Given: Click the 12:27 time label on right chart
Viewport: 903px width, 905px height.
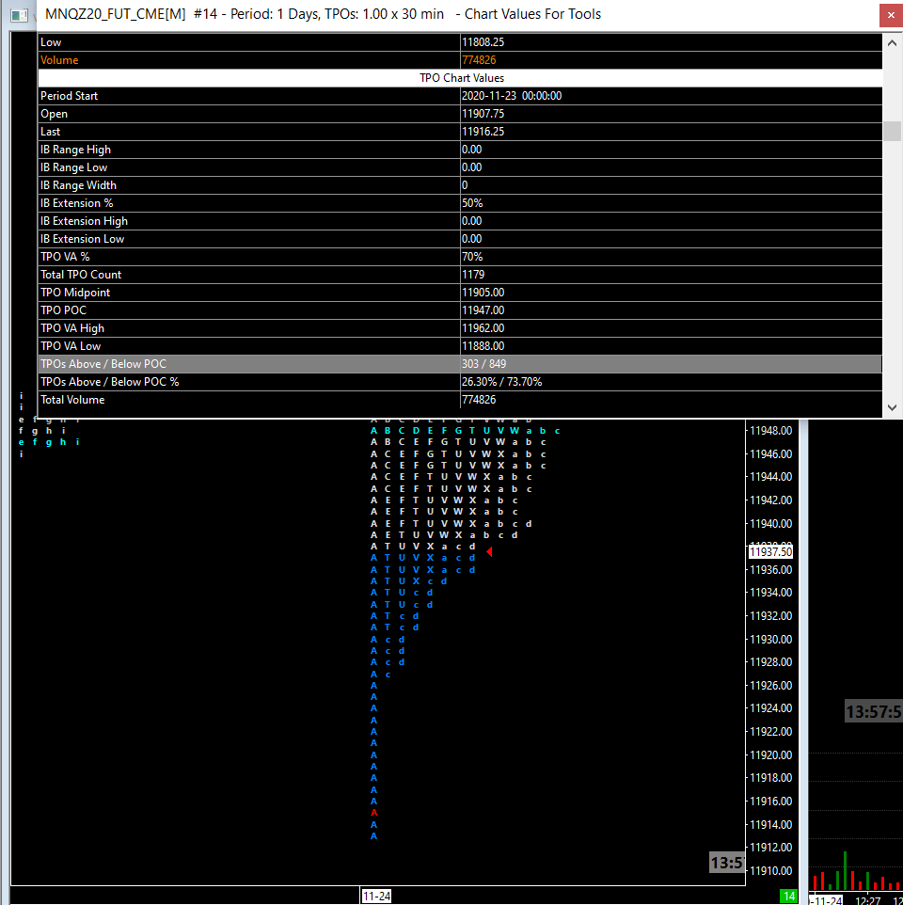Looking at the screenshot, I should coord(868,900).
